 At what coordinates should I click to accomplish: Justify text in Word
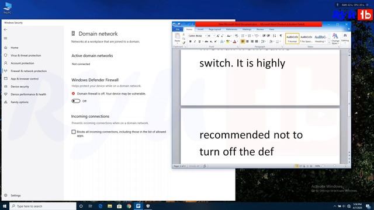point(257,41)
